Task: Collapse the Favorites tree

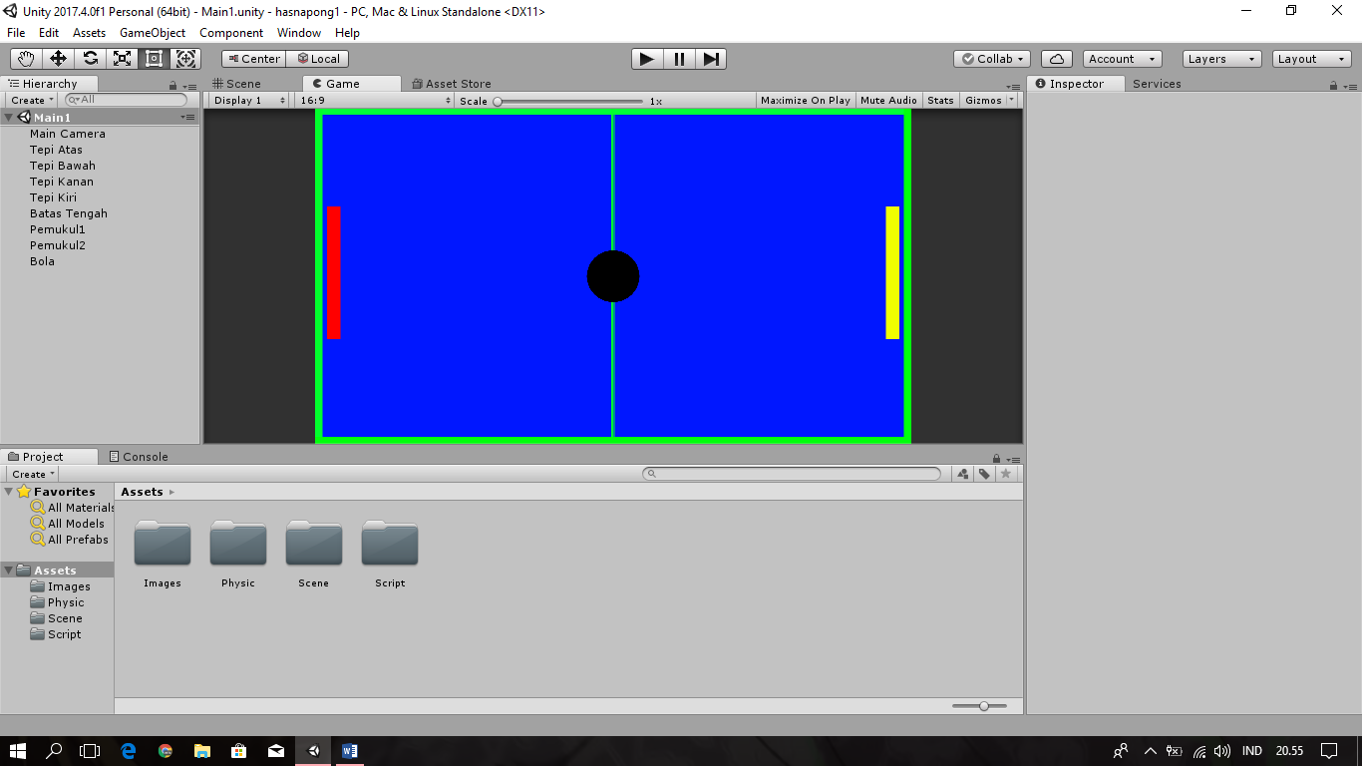Action: (x=9, y=492)
